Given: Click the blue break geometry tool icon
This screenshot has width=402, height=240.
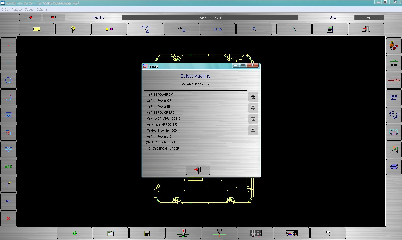Looking at the screenshot, I should coord(8,150).
